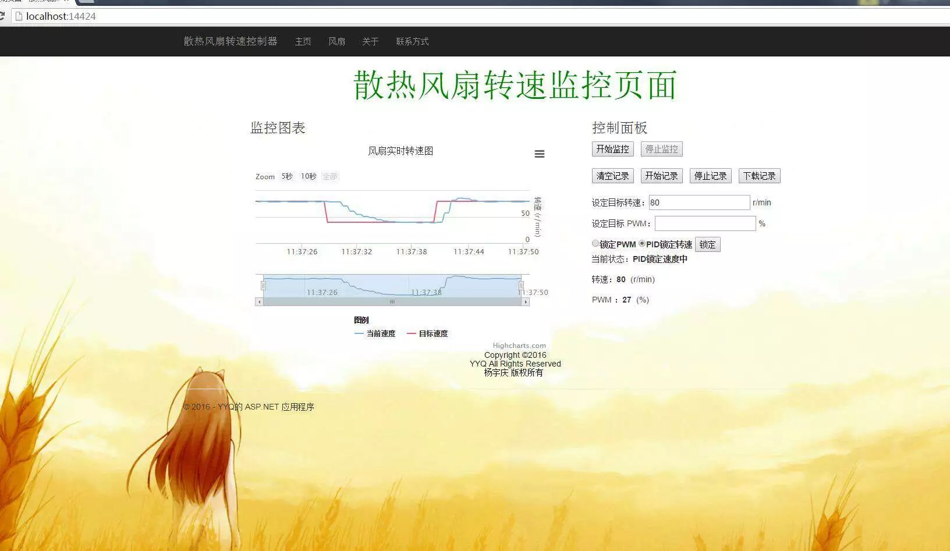The image size is (950, 551).
Task: Click the navigator scrollbar right arrow
Action: 526,302
